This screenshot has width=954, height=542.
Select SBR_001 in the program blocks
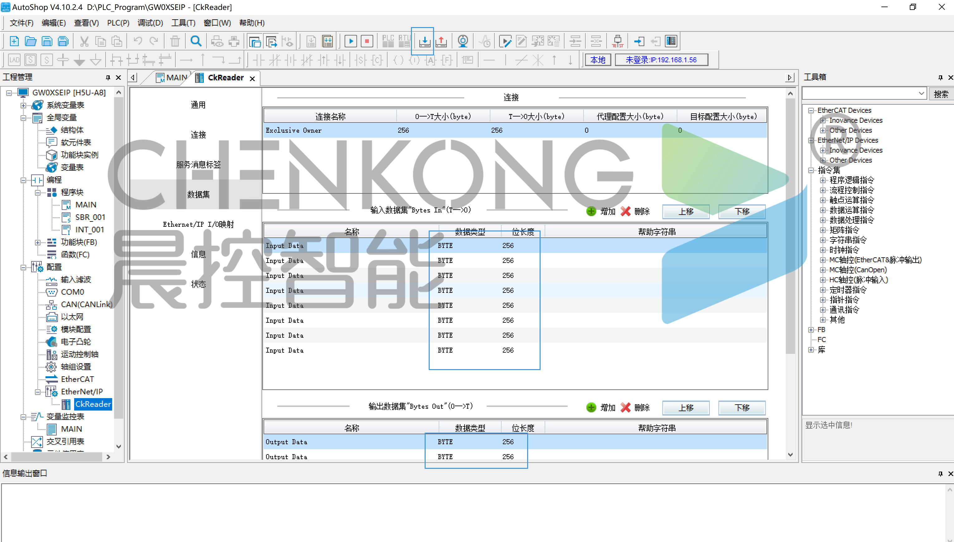coord(90,217)
